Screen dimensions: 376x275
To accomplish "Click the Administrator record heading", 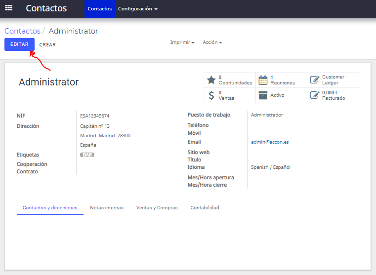I will pos(49,82).
